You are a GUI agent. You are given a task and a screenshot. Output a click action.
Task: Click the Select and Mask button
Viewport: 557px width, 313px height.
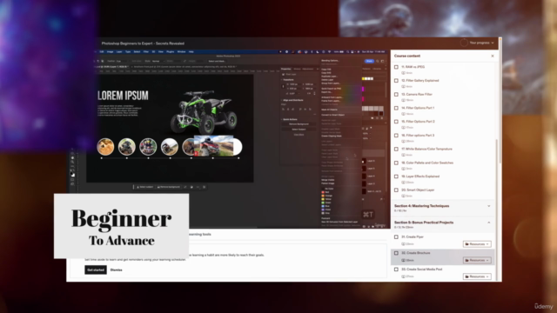pos(217,61)
